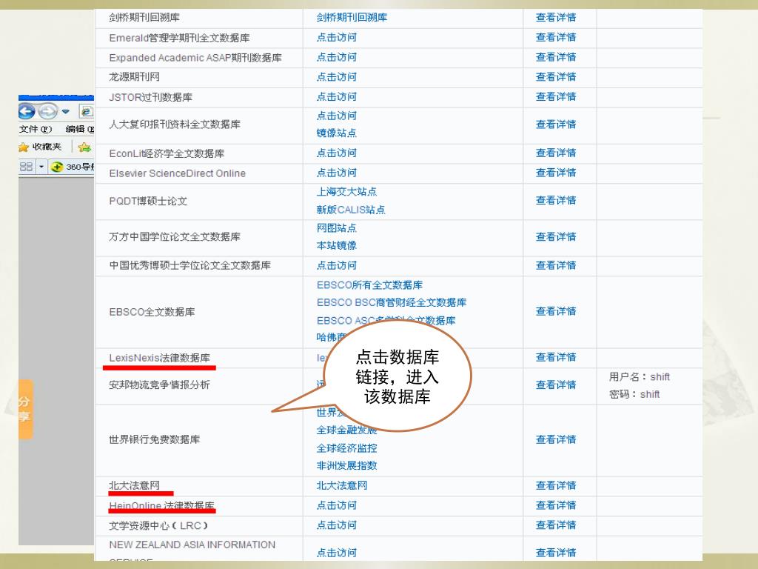Click the browser Forward arrow button

pyautogui.click(x=48, y=112)
